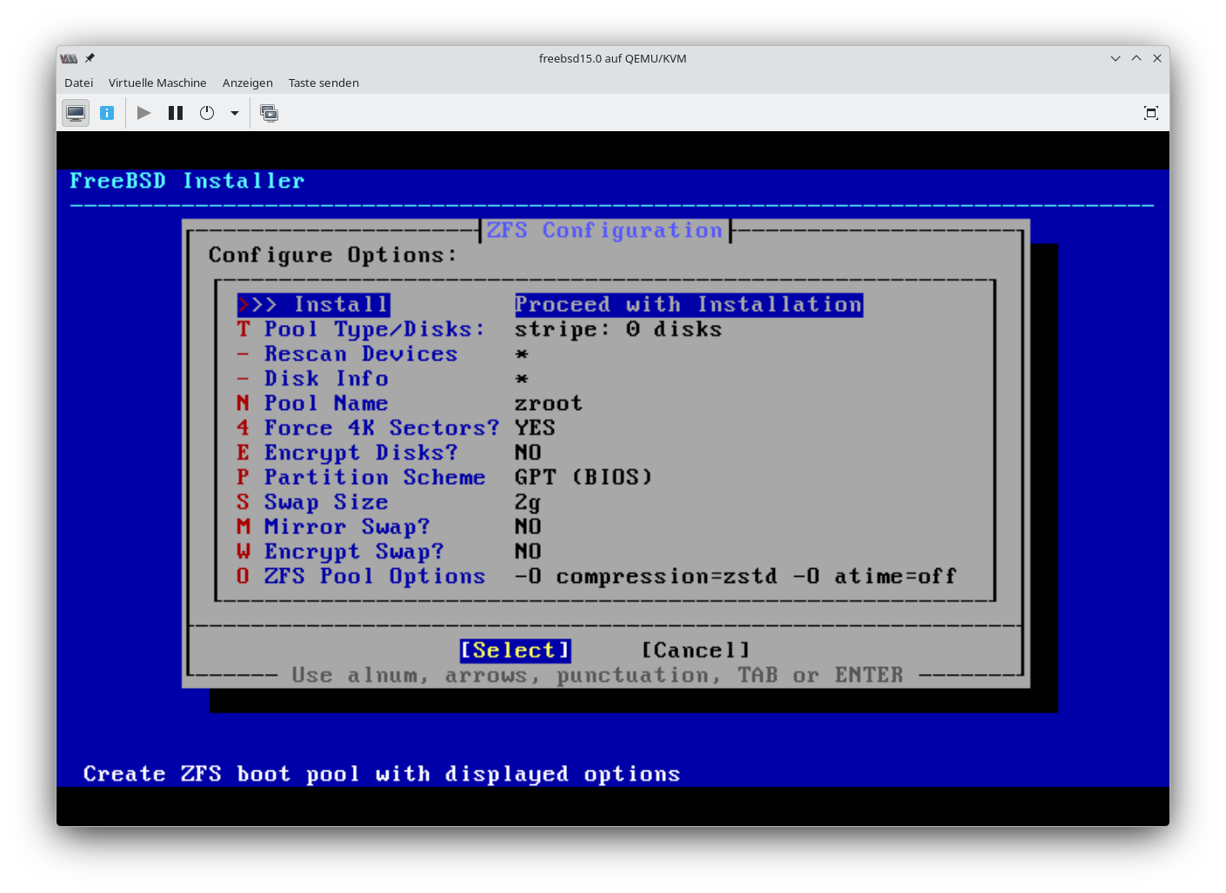
Task: Activate the Select button in installer
Action: [515, 651]
